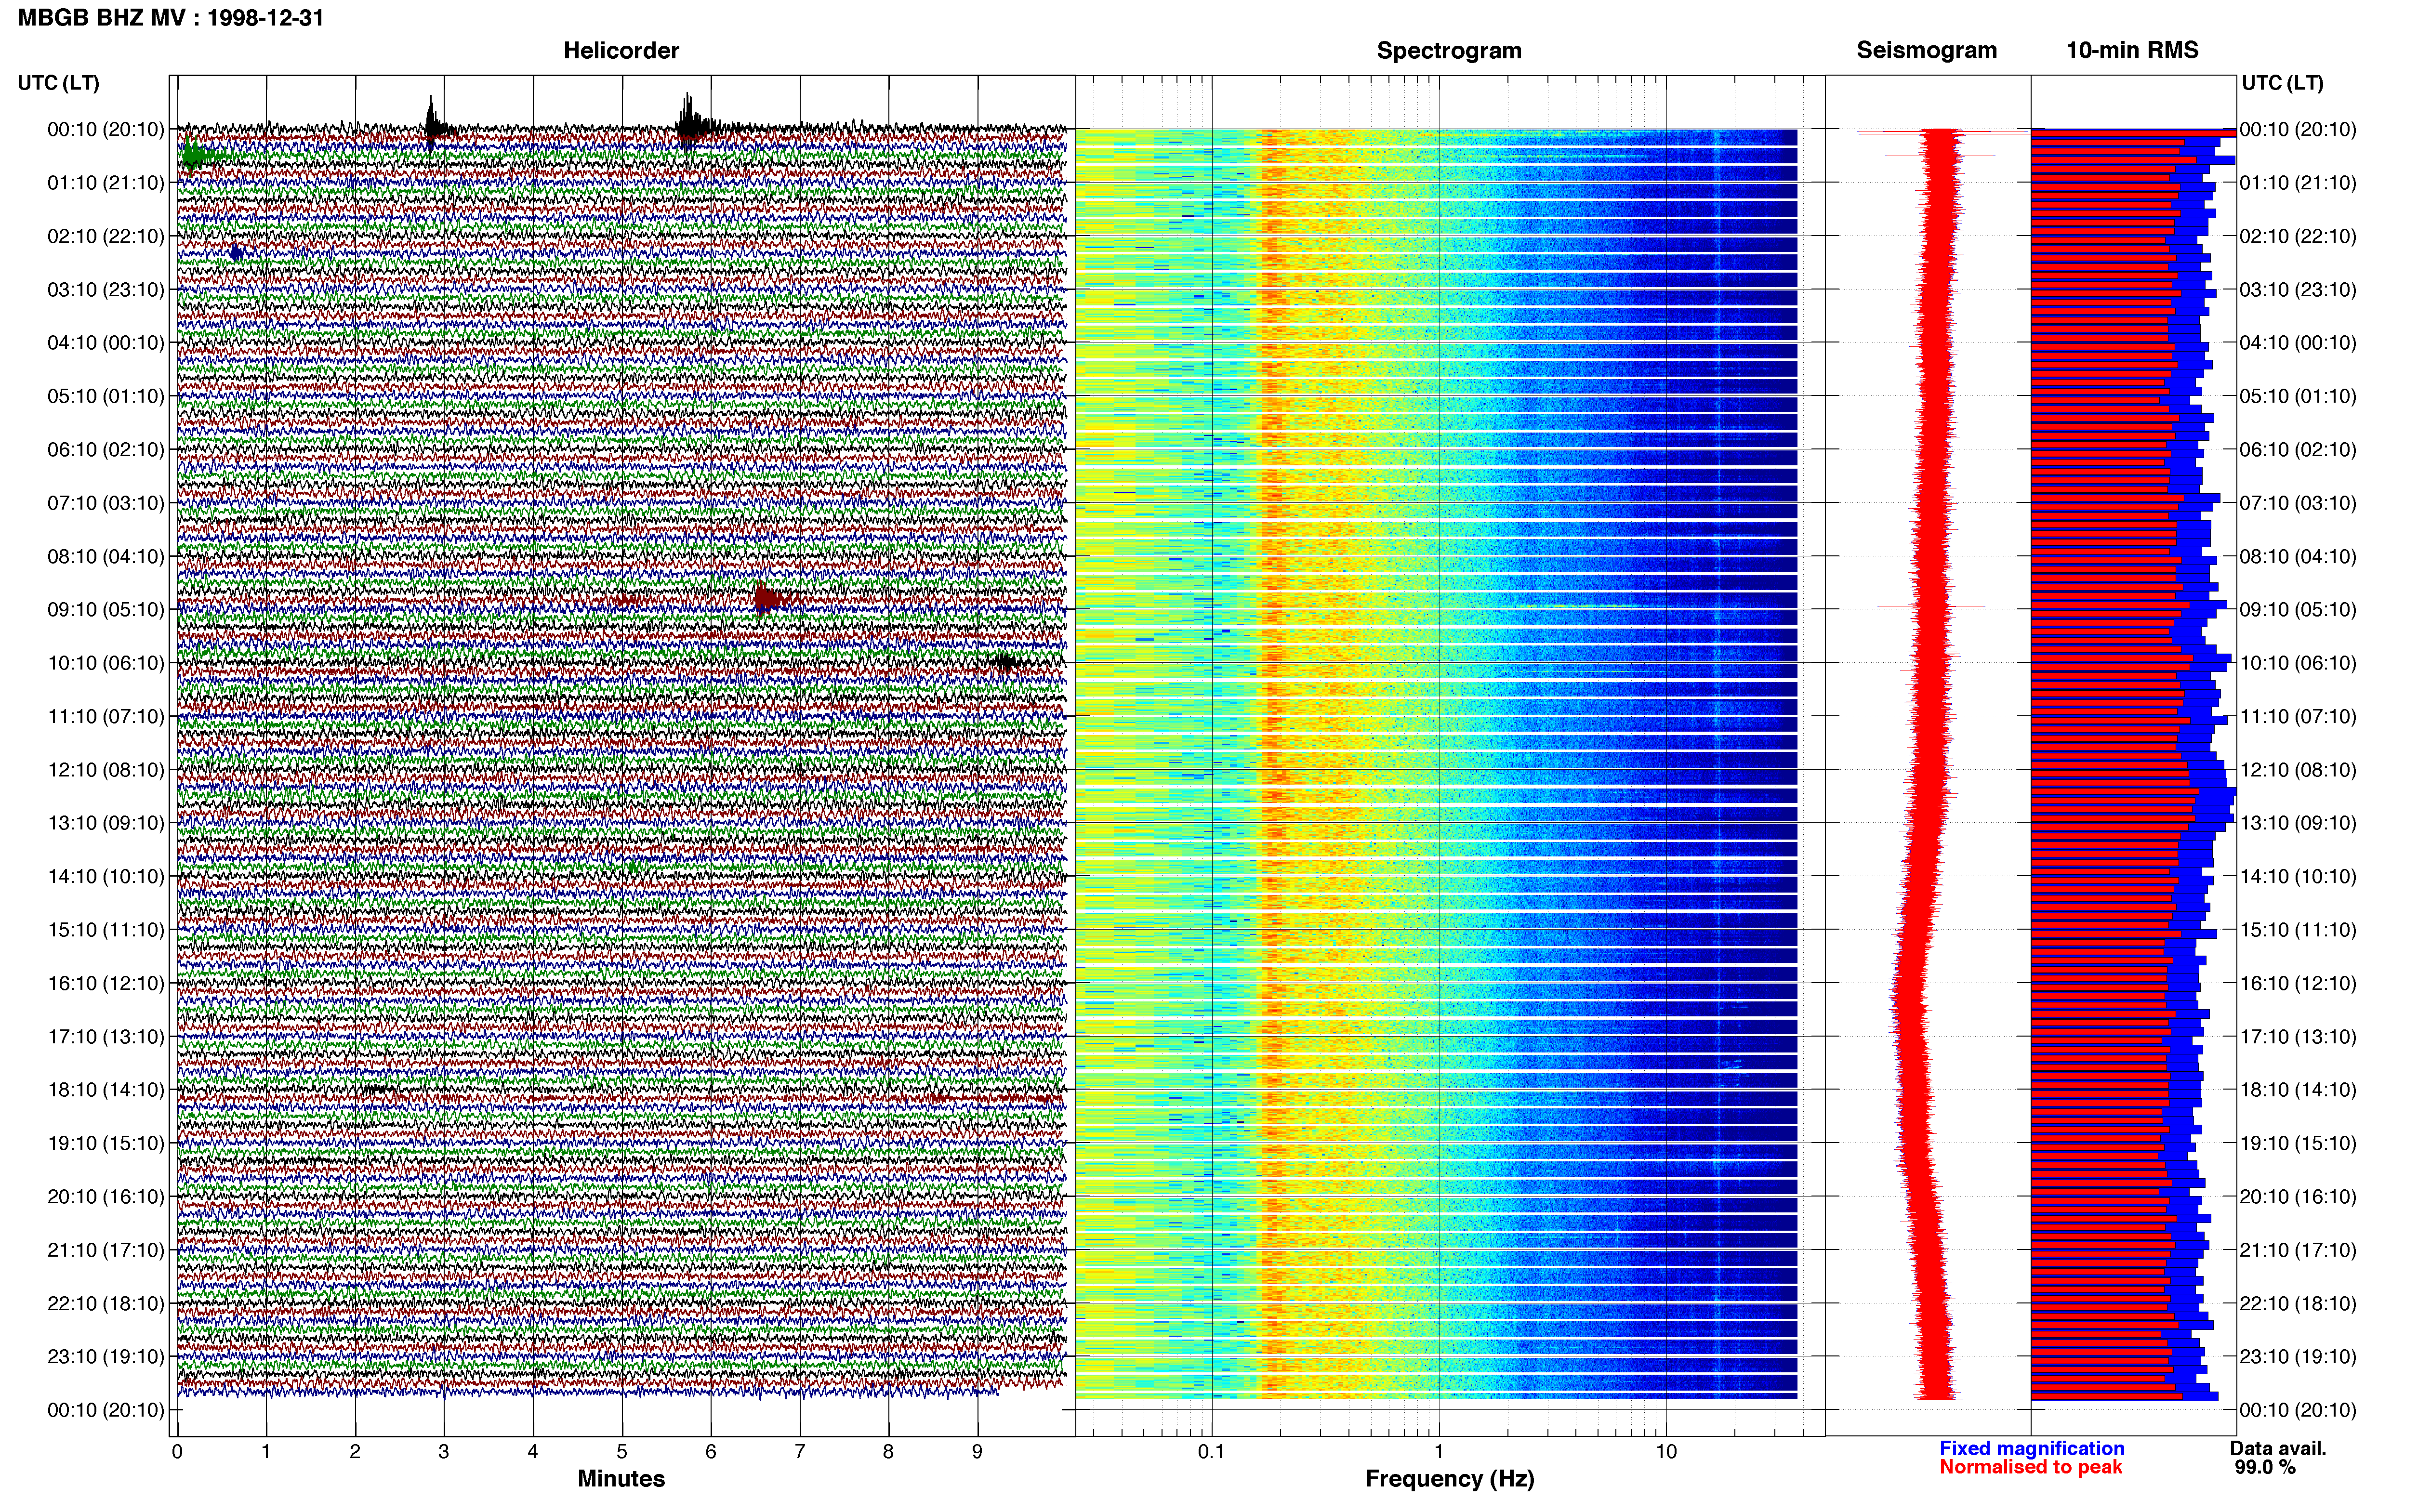Click RMS-side time label '22:10 (18:10)'
Screen dimensions: 2418x1512
[x=2298, y=1304]
